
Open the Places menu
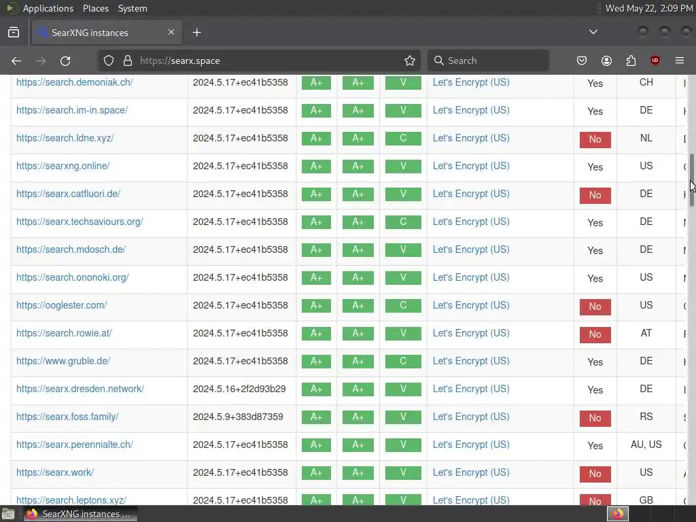(x=95, y=8)
